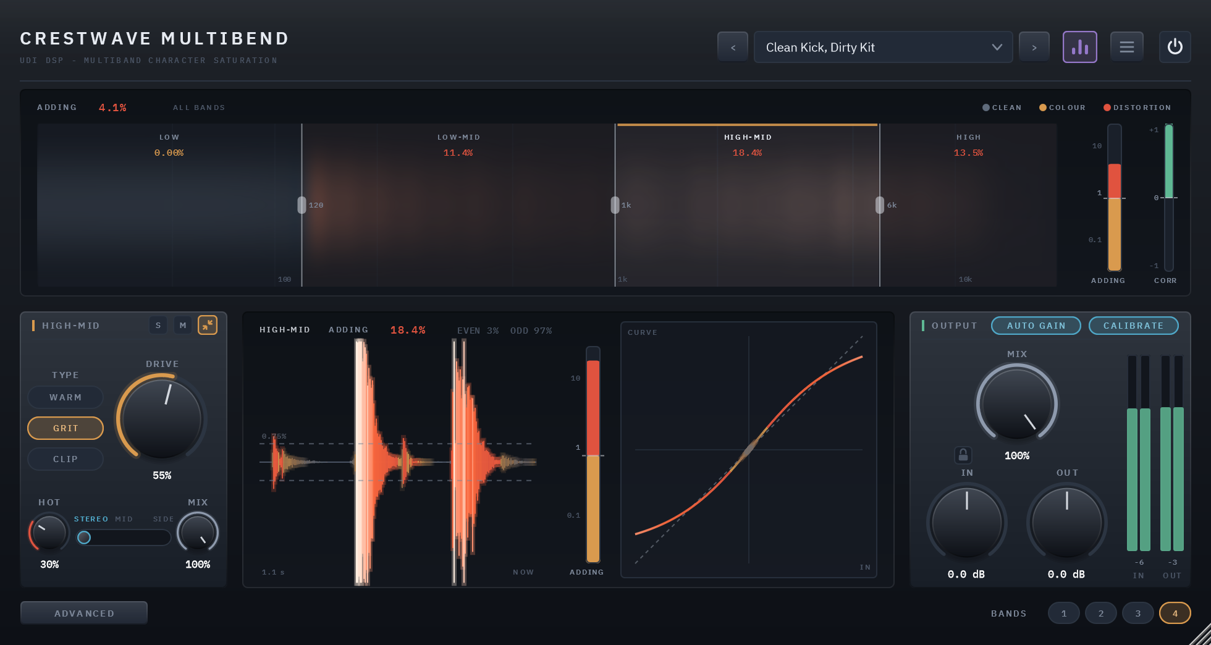Go to previous preset arrow

pos(733,47)
